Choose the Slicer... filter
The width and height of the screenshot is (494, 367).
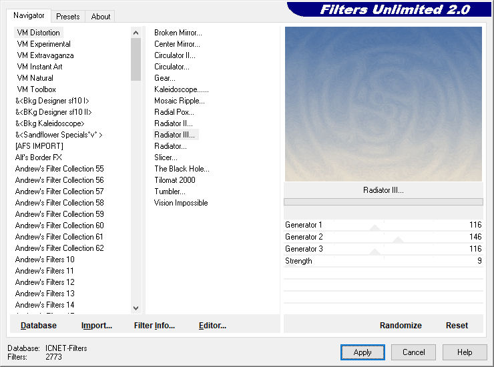pyautogui.click(x=166, y=157)
